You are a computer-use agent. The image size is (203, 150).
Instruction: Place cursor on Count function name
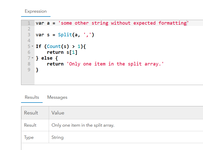[x=54, y=46]
